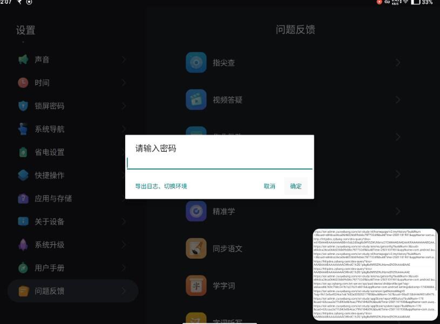The image size is (440, 324).
Task: Expand the 时间 row chevron
Action: pos(124,83)
